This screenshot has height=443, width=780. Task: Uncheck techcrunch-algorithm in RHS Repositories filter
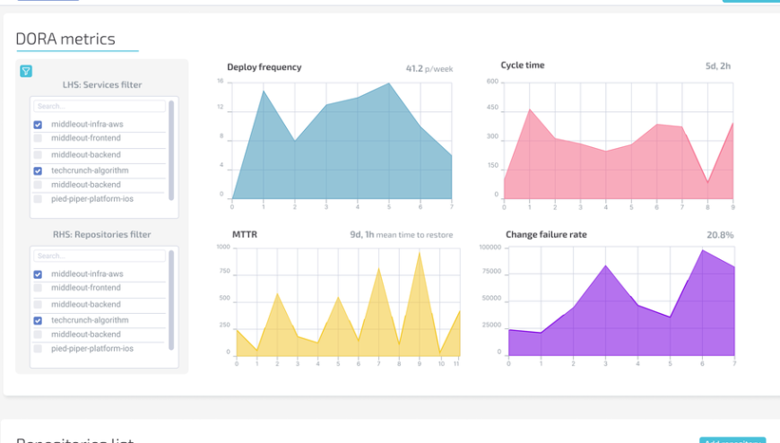click(x=38, y=320)
